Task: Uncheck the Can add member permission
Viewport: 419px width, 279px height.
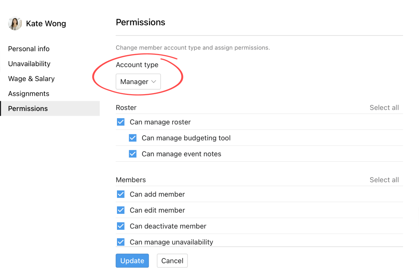Action: click(120, 194)
